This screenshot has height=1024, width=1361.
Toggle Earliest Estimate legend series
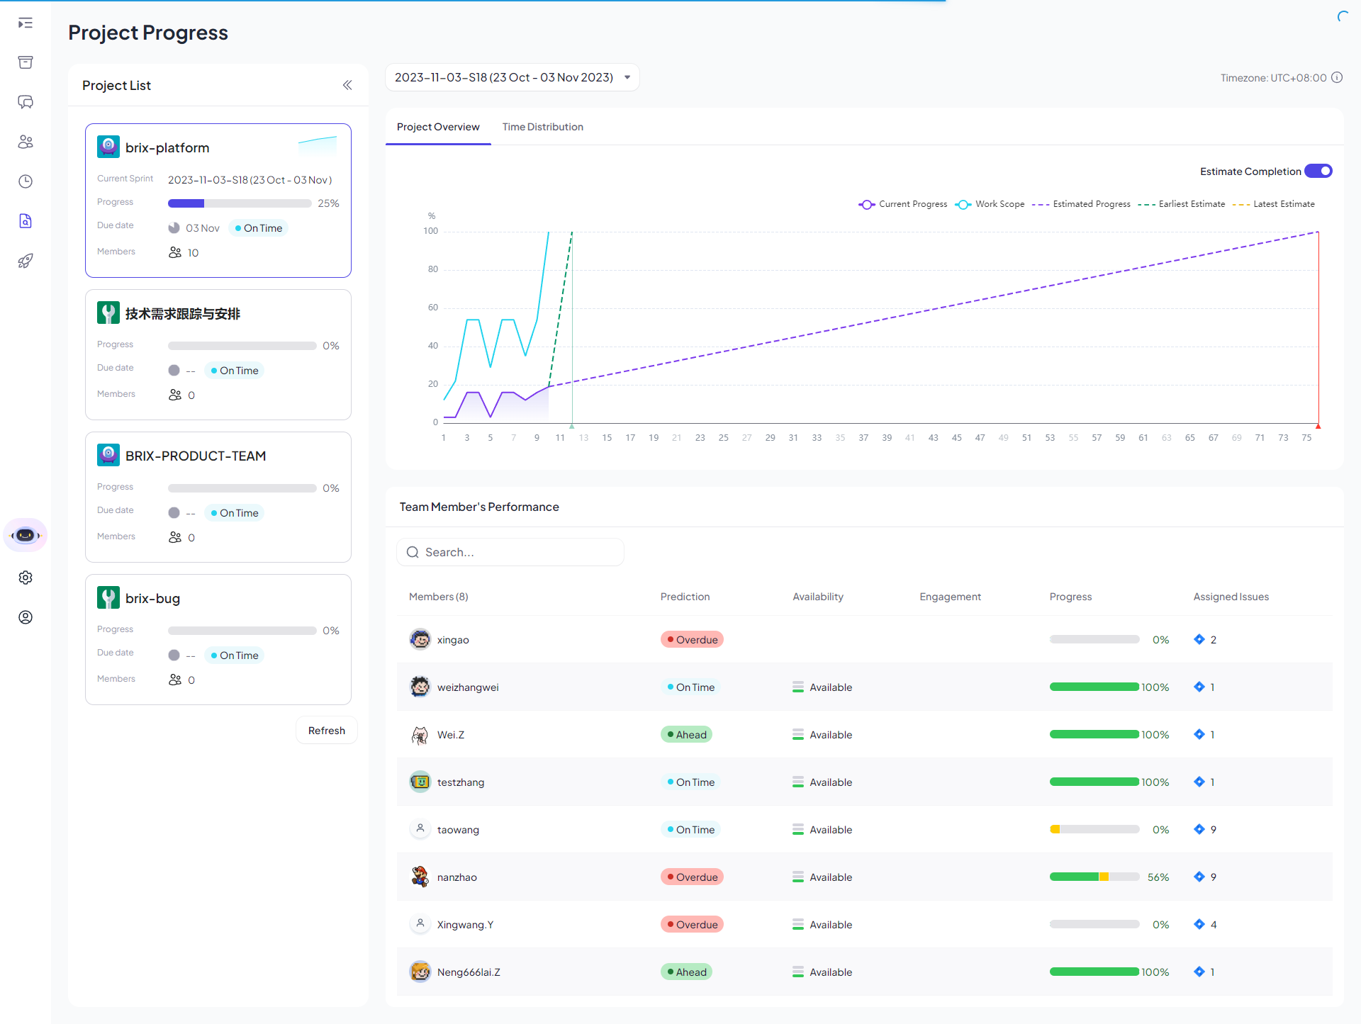(x=1182, y=204)
